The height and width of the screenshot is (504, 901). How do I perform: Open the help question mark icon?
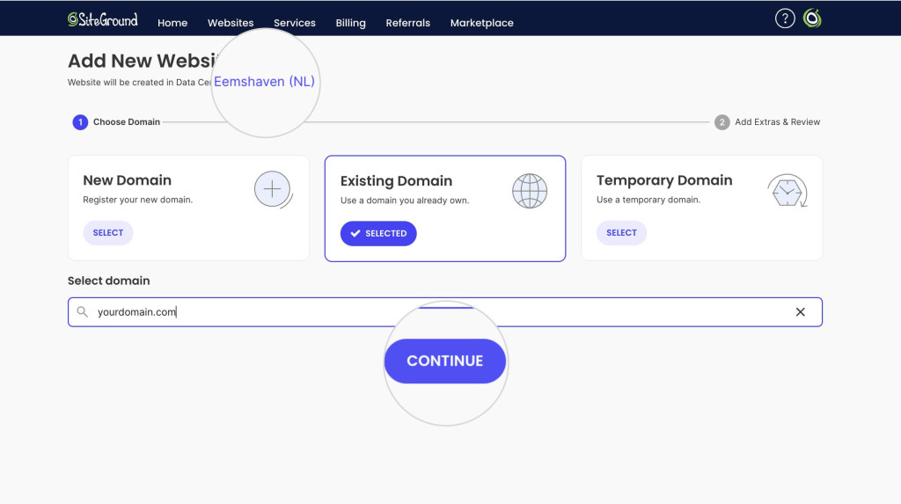pyautogui.click(x=785, y=18)
